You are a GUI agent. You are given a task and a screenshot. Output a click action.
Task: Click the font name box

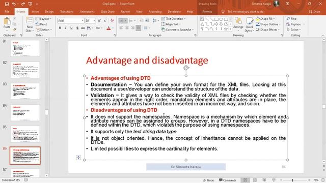point(71,20)
